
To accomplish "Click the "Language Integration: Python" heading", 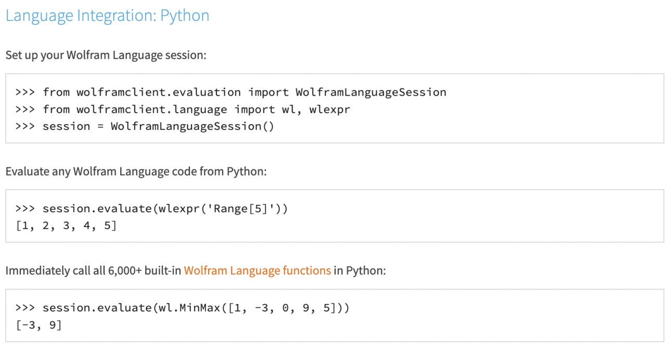I will pos(107,16).
